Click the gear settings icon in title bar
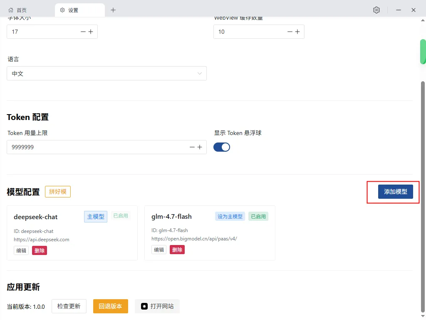 tap(376, 10)
